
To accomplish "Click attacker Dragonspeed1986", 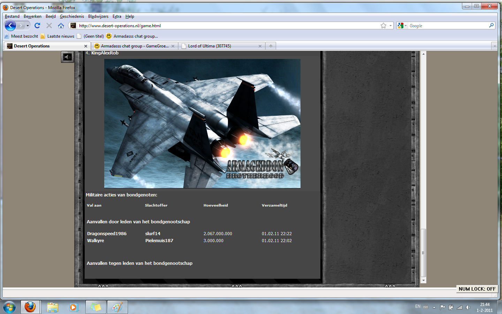I will point(107,234).
